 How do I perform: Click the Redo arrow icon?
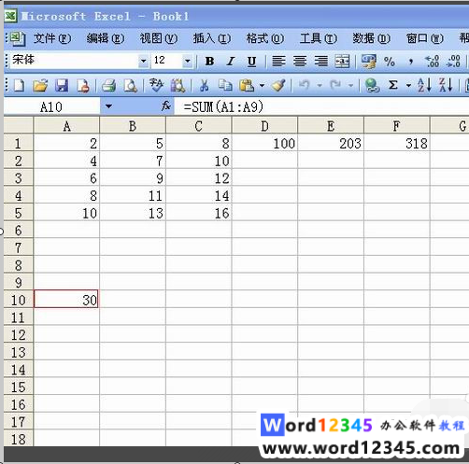(335, 85)
